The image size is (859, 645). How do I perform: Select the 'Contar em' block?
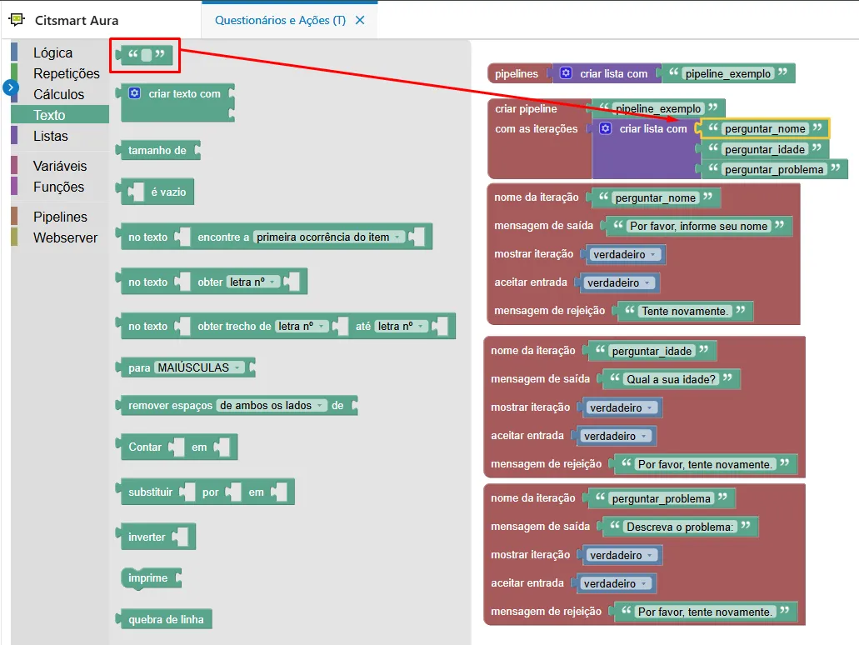(177, 447)
